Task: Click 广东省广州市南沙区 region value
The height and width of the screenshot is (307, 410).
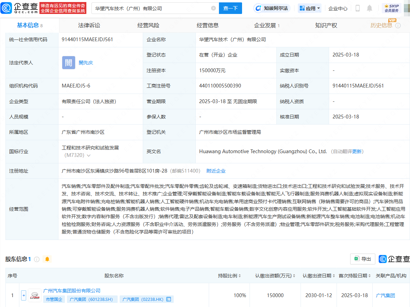Action: pyautogui.click(x=84, y=132)
